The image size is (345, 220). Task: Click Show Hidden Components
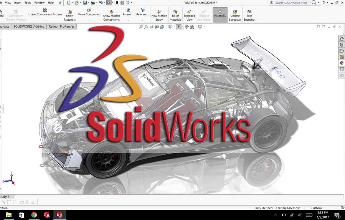click(111, 15)
